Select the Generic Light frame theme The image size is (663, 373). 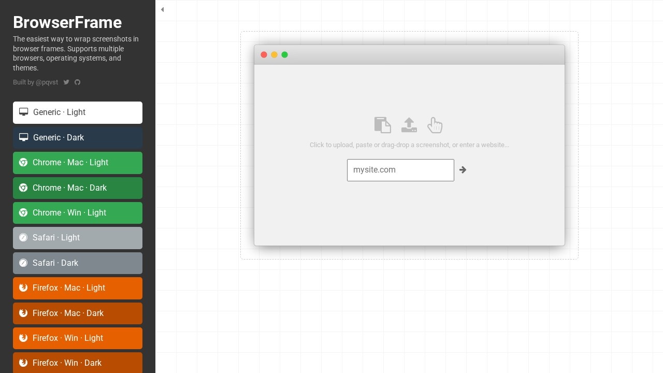78,112
